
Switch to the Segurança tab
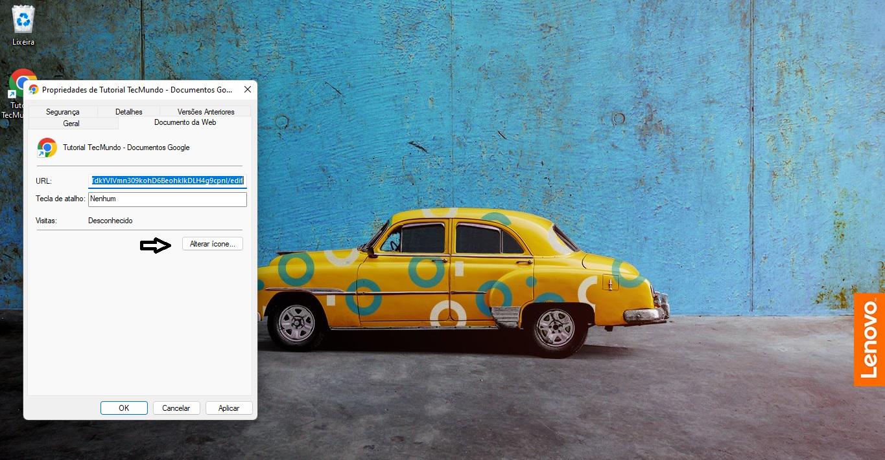click(63, 112)
